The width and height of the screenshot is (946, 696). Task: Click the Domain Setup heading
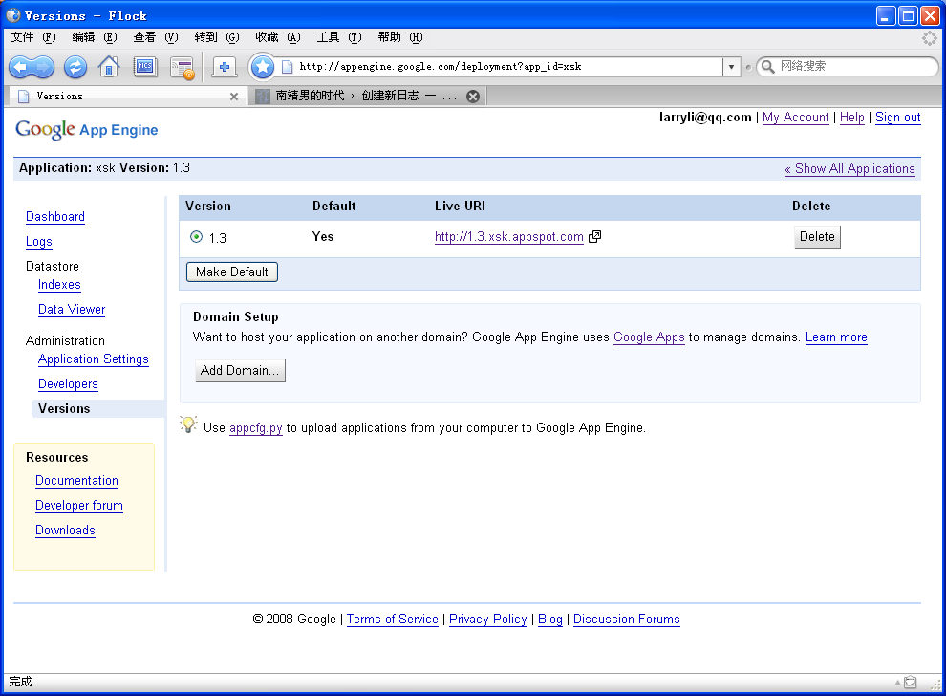tap(236, 316)
